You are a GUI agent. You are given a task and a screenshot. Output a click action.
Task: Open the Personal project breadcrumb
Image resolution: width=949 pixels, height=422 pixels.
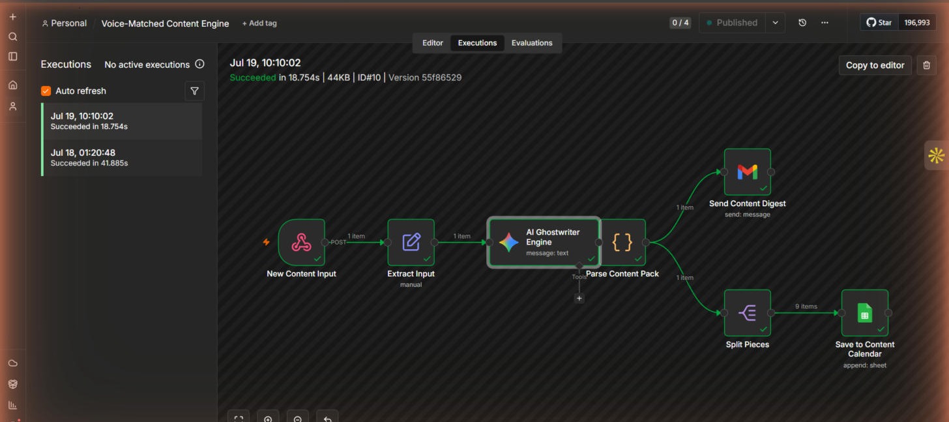[64, 23]
